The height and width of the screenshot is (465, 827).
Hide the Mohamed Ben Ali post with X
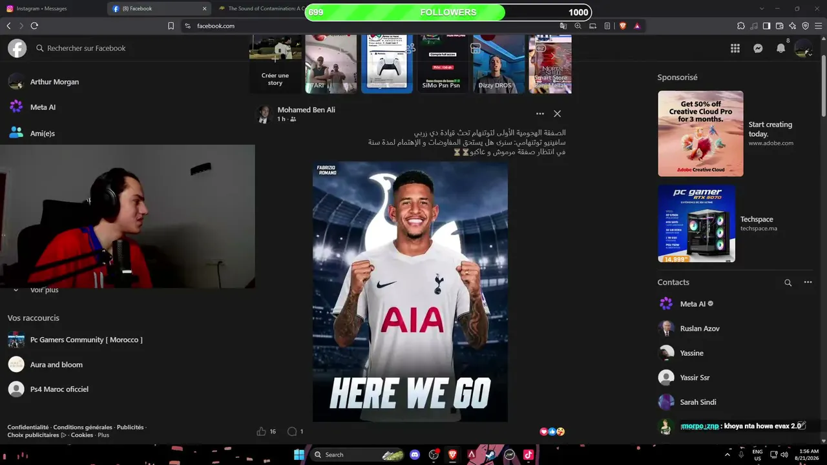click(557, 114)
